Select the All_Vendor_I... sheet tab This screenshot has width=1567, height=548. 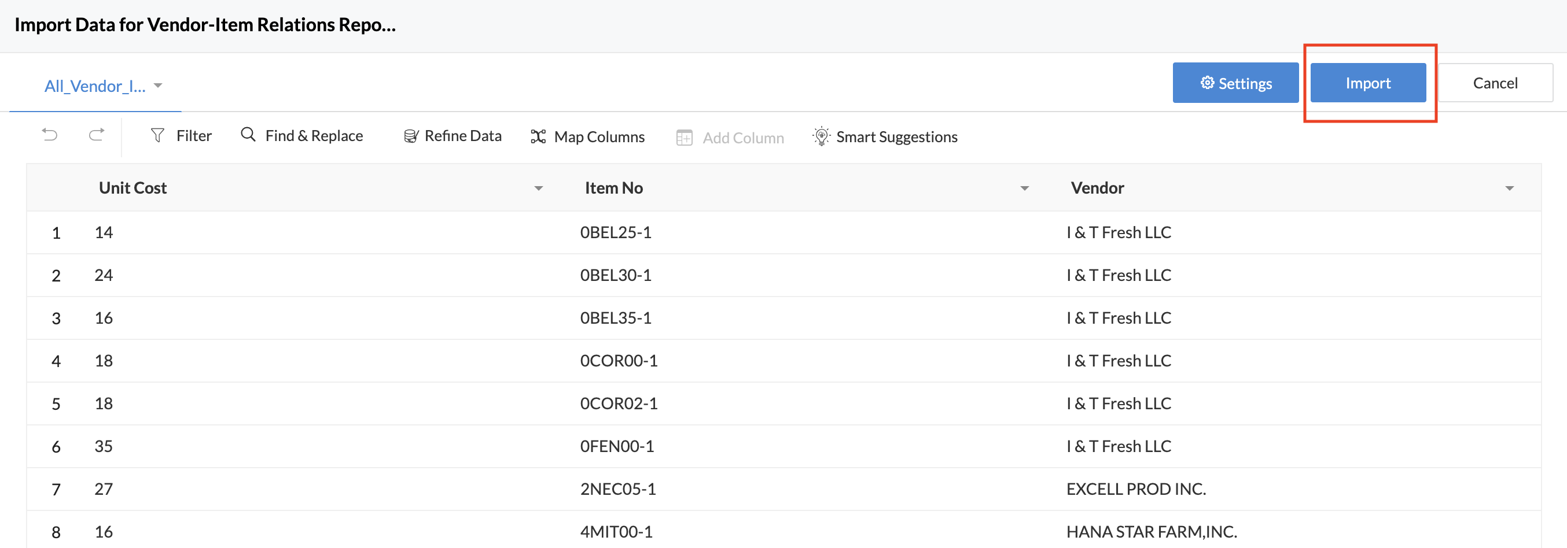pos(95,86)
